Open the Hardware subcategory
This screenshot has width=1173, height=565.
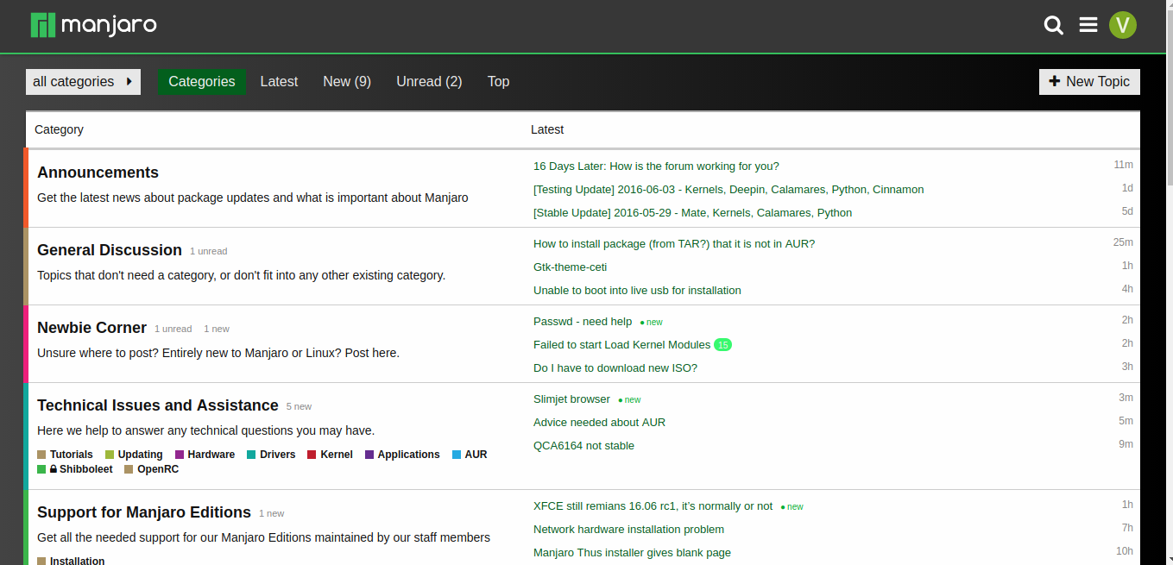[x=211, y=455]
